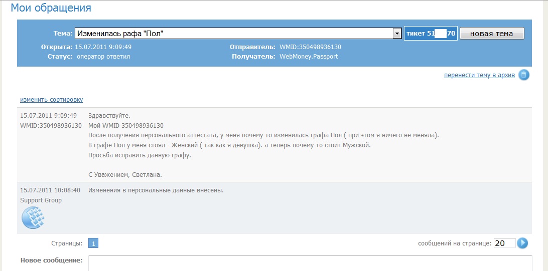The image size is (548, 271).
Task: Click 'перенести тему в архив' link
Action: (479, 75)
